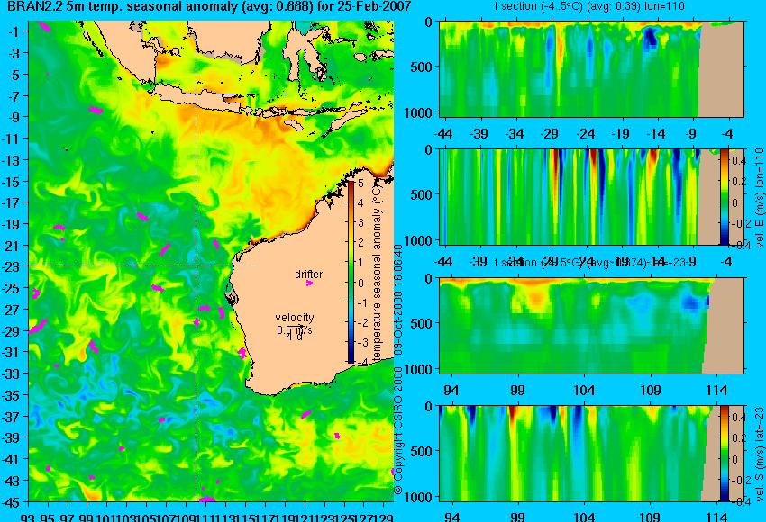Open the temperature section panel for lat=-23
The height and width of the screenshot is (522, 766).
[x=591, y=326]
